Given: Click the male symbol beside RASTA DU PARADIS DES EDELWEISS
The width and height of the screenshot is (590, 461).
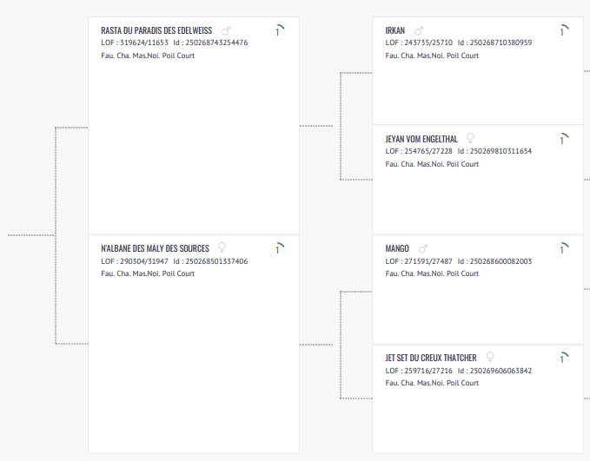Looking at the screenshot, I should [x=226, y=30].
